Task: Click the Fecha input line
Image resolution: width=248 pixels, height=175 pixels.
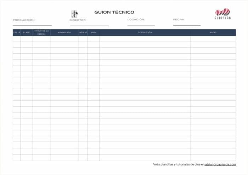Action: 187,25
